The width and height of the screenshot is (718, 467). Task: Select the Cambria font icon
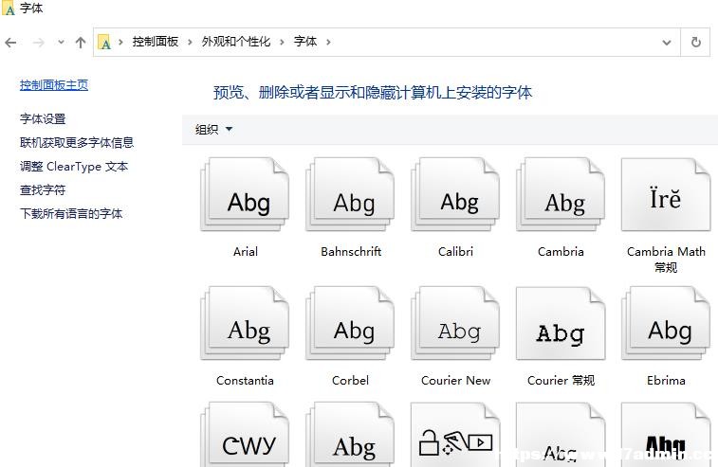[561, 194]
